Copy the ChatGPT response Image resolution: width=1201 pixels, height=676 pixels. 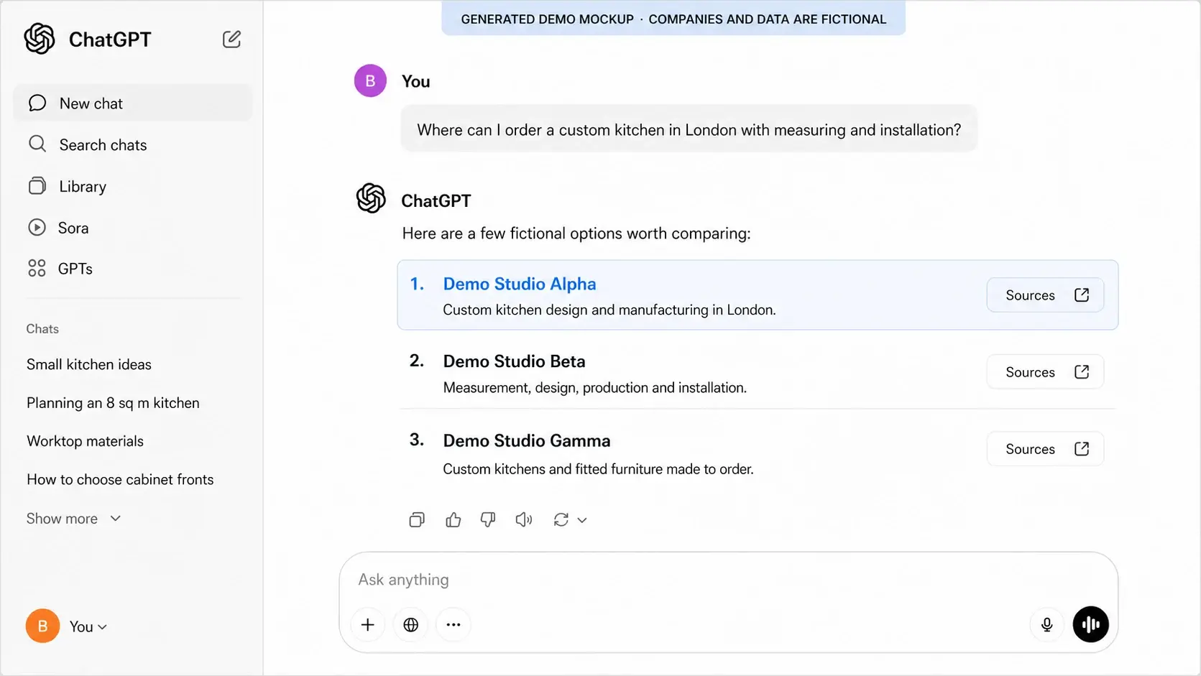(x=417, y=519)
